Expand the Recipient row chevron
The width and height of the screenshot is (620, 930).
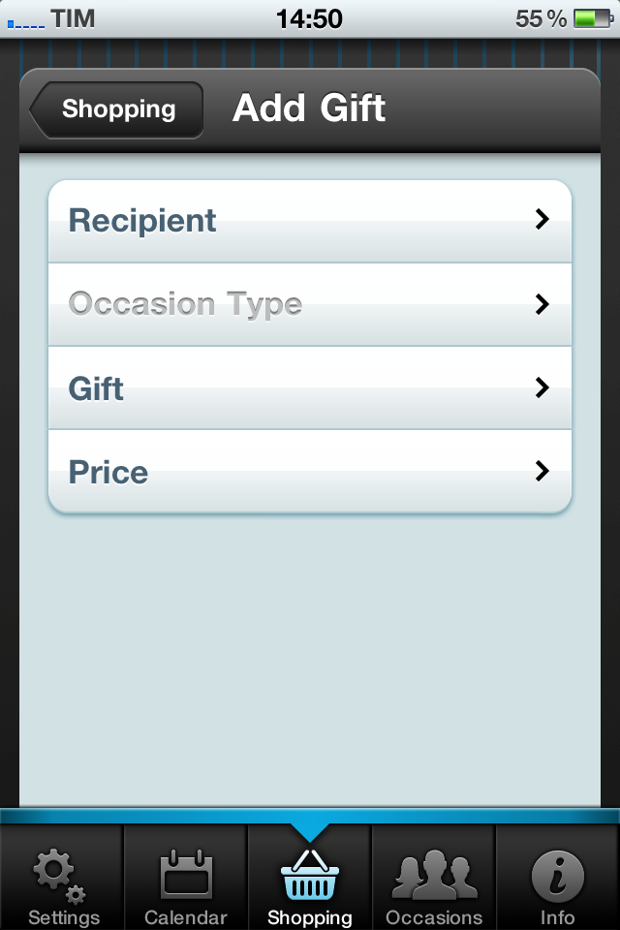542,220
